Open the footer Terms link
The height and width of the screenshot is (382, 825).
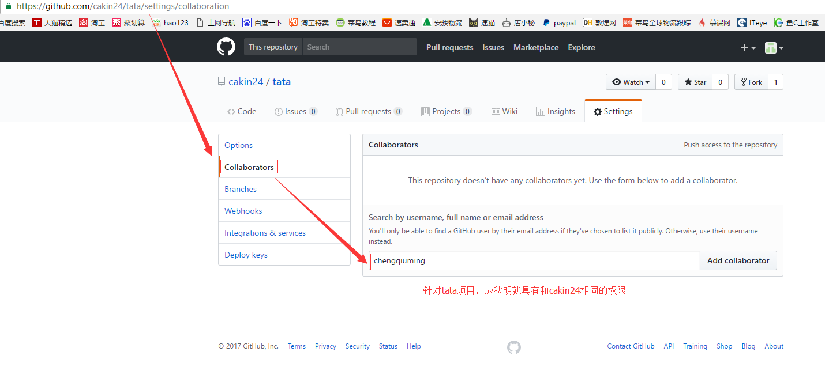point(297,346)
